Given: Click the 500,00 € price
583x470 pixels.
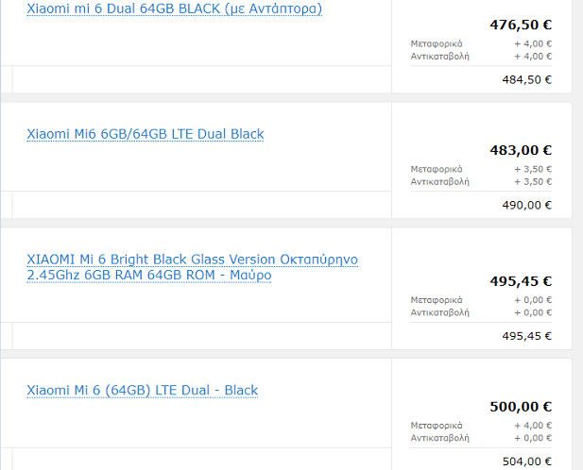Looking at the screenshot, I should [521, 407].
